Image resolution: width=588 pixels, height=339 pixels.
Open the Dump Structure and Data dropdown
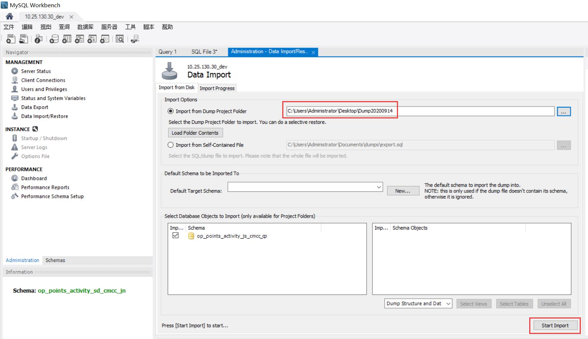click(447, 303)
